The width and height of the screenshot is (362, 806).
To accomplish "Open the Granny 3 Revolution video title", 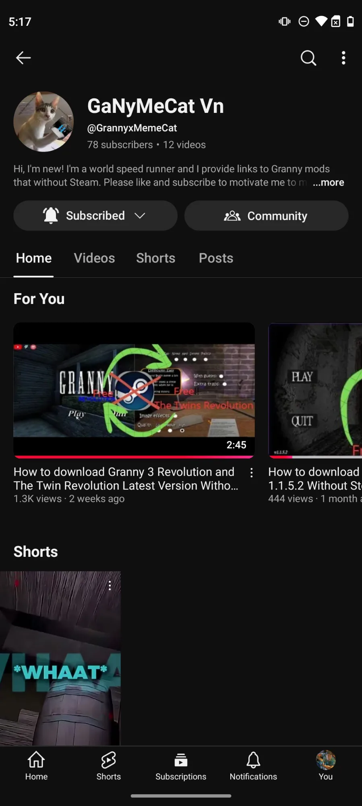I will (126, 479).
